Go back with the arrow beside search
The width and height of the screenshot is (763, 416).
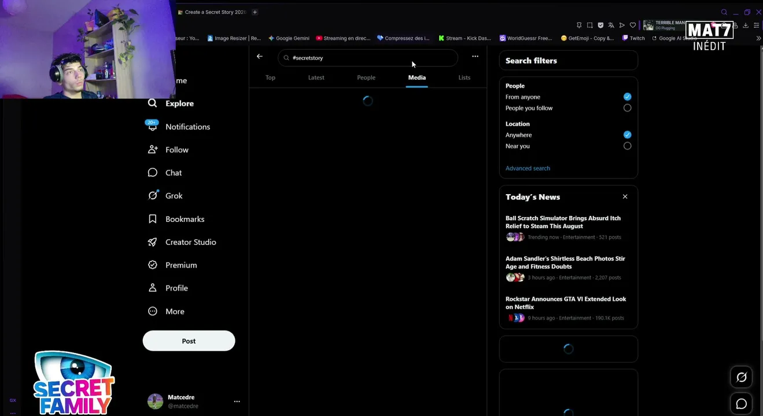(x=259, y=57)
